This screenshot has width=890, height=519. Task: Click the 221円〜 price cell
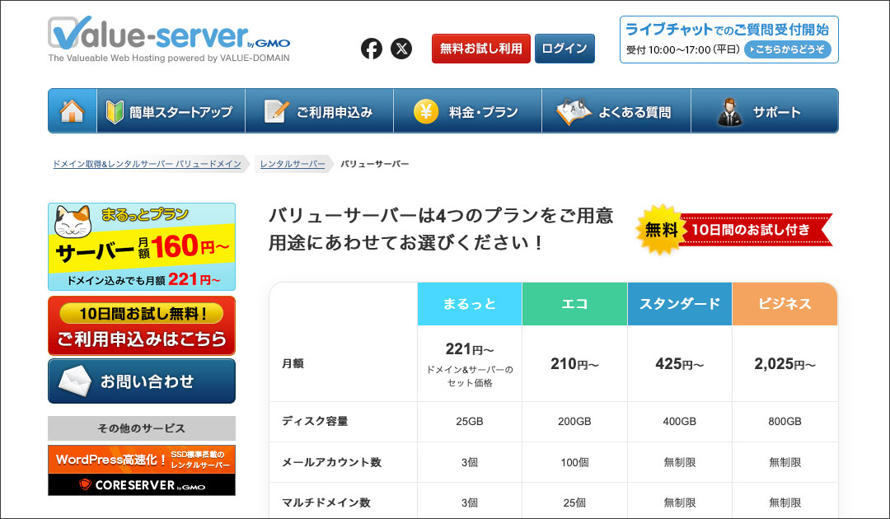[x=470, y=363]
